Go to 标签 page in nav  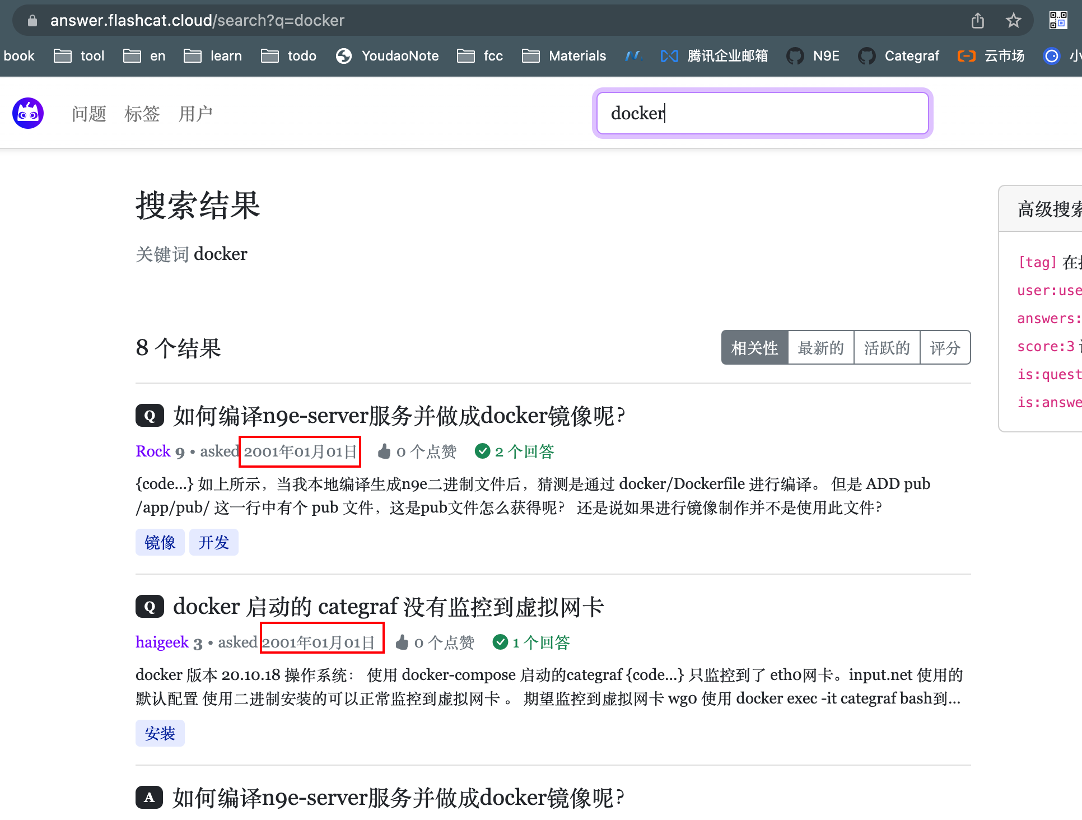142,114
